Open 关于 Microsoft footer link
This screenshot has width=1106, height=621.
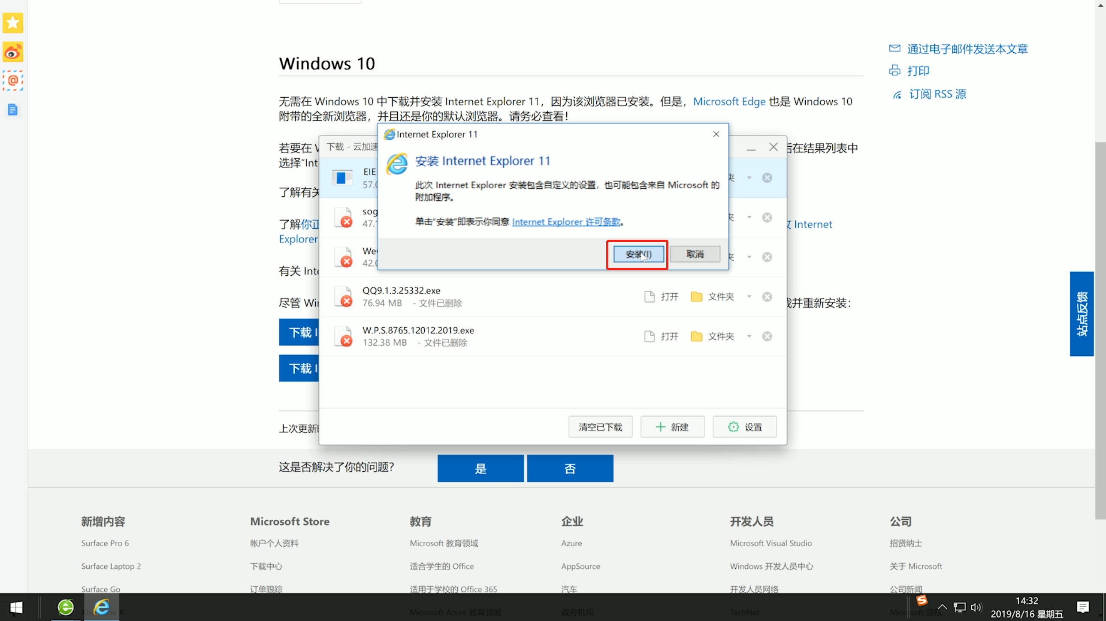pyautogui.click(x=916, y=567)
